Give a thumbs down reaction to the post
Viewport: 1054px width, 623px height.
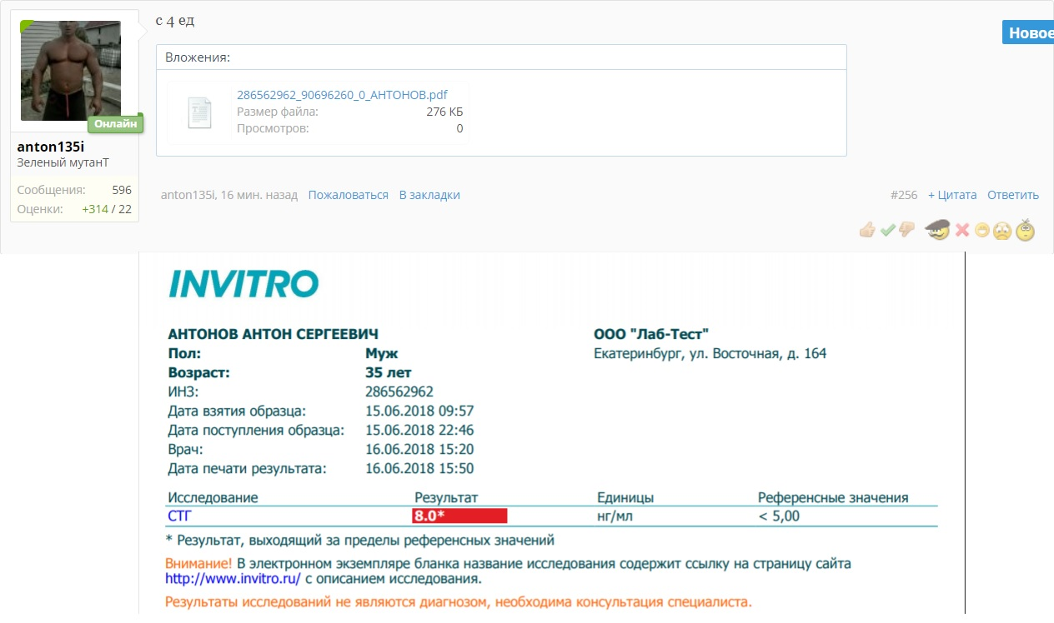pyautogui.click(x=906, y=230)
